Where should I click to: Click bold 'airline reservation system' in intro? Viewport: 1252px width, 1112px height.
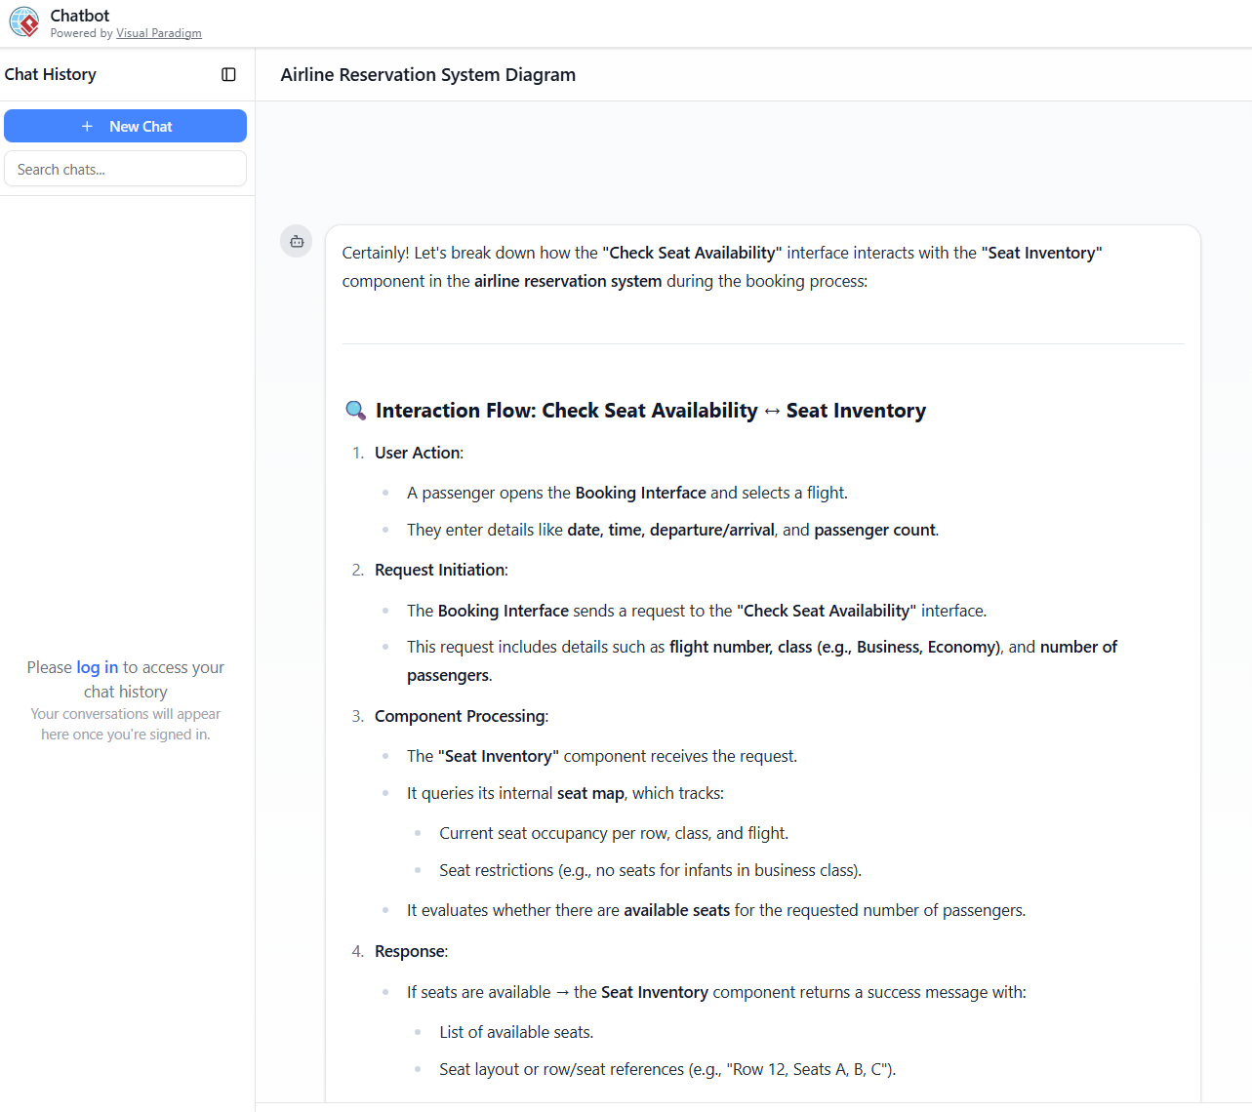coord(568,281)
